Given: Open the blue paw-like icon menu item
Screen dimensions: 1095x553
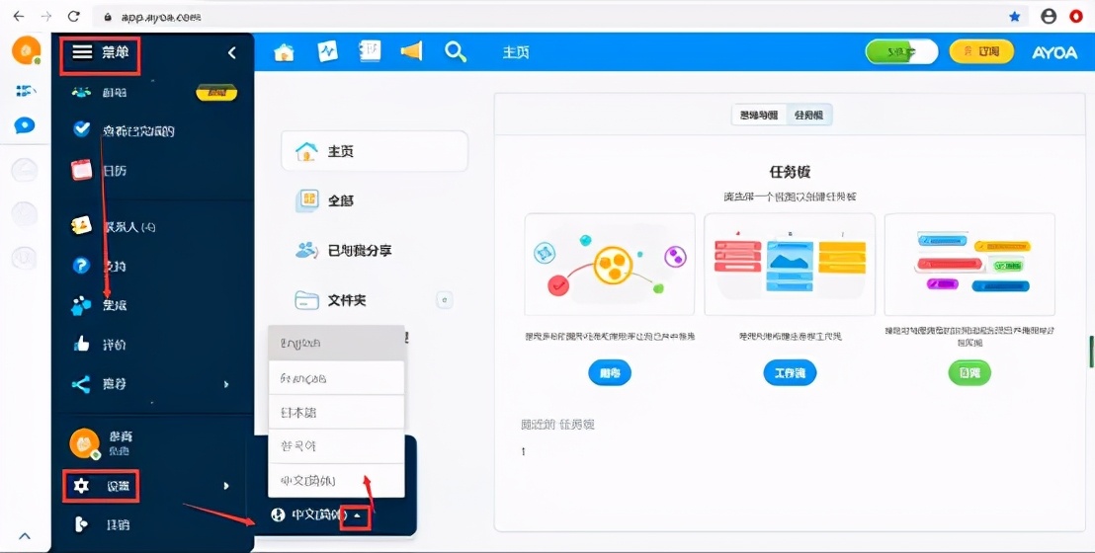Looking at the screenshot, I should click(82, 305).
